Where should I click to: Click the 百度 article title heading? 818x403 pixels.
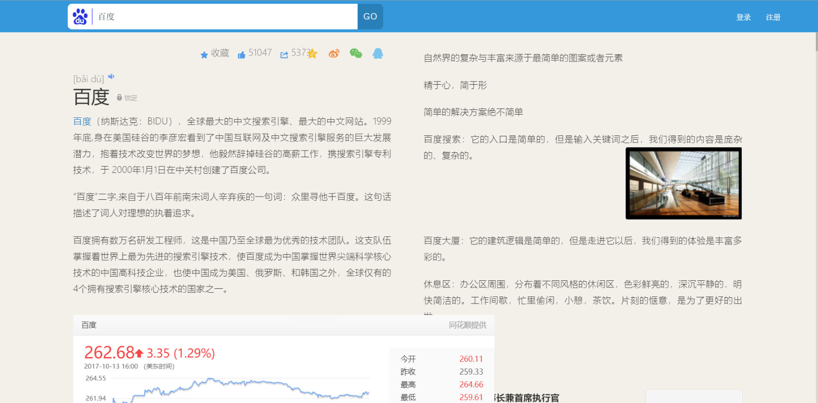coord(91,97)
